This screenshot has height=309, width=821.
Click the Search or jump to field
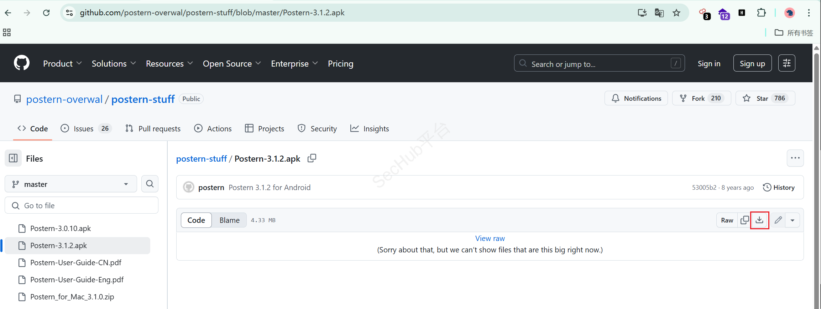599,63
